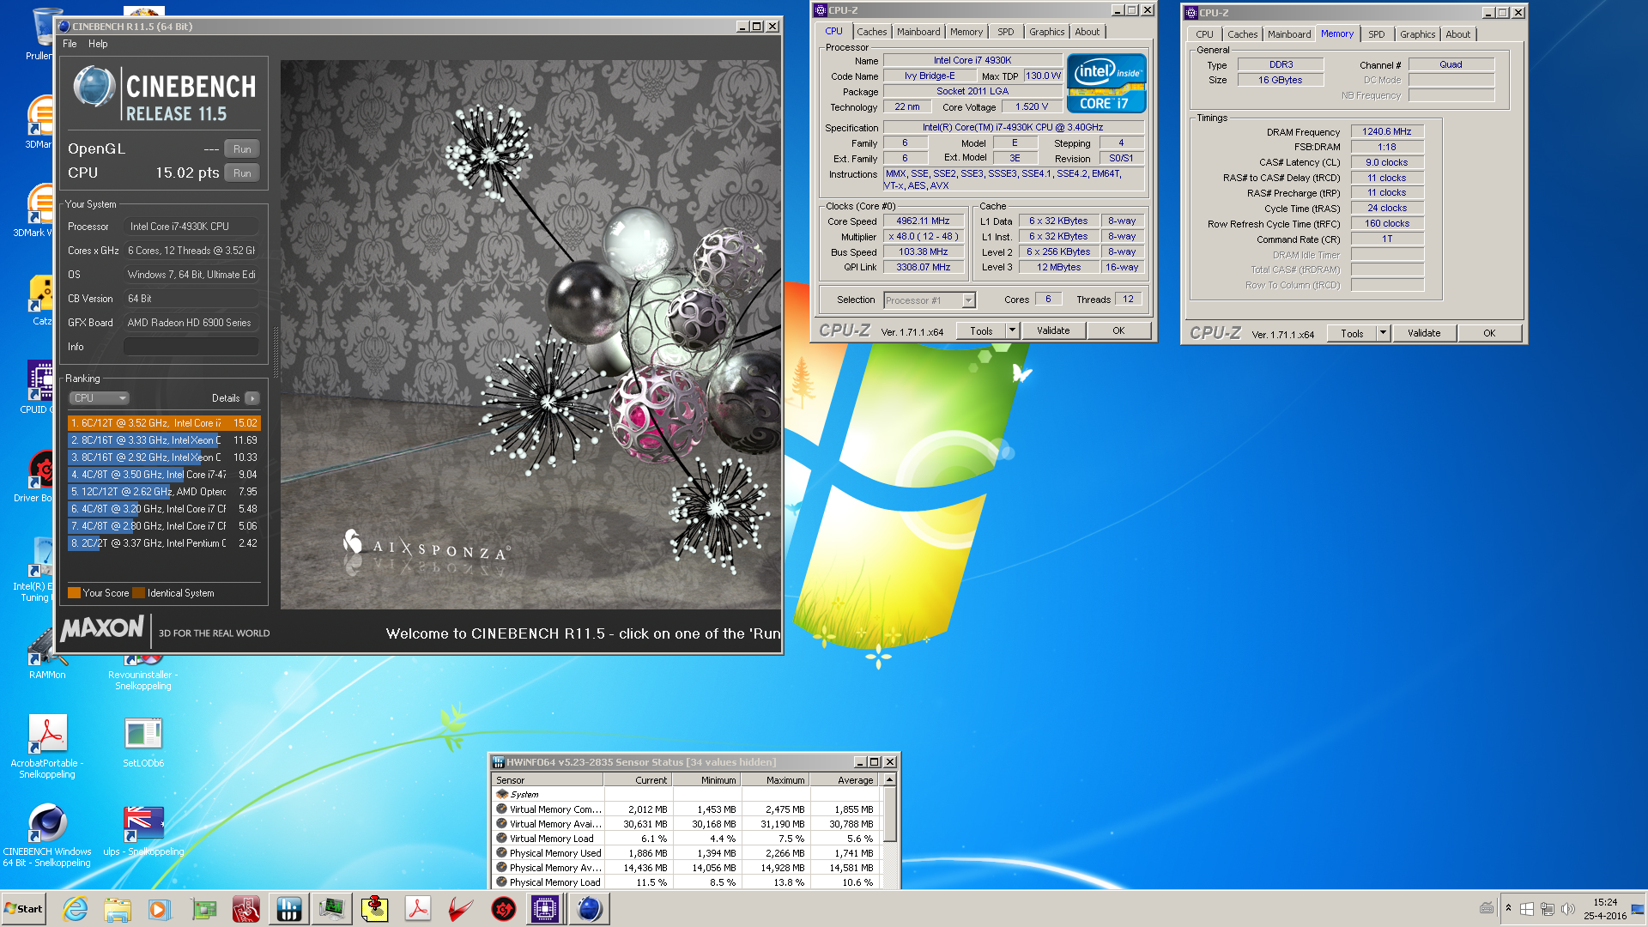The image size is (1648, 927).
Task: Select ranking row 1 with score 15.02
Action: point(164,423)
